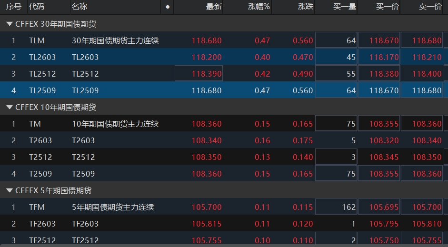
Task: Sort by the 涨幅% column header
Action: coord(259,7)
